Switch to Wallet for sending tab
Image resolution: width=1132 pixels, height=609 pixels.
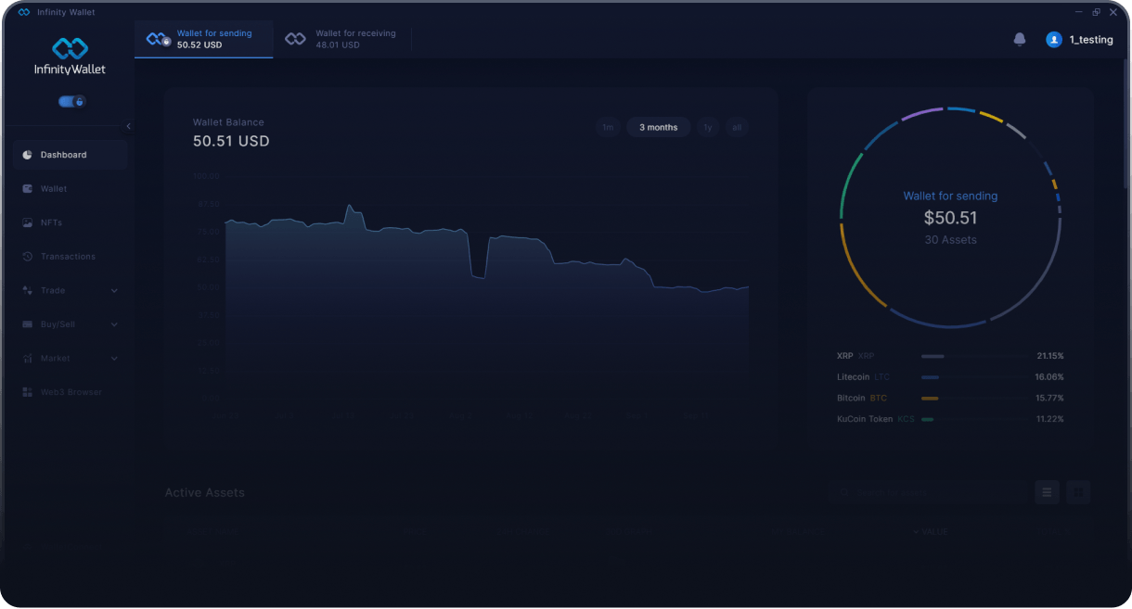(x=204, y=39)
